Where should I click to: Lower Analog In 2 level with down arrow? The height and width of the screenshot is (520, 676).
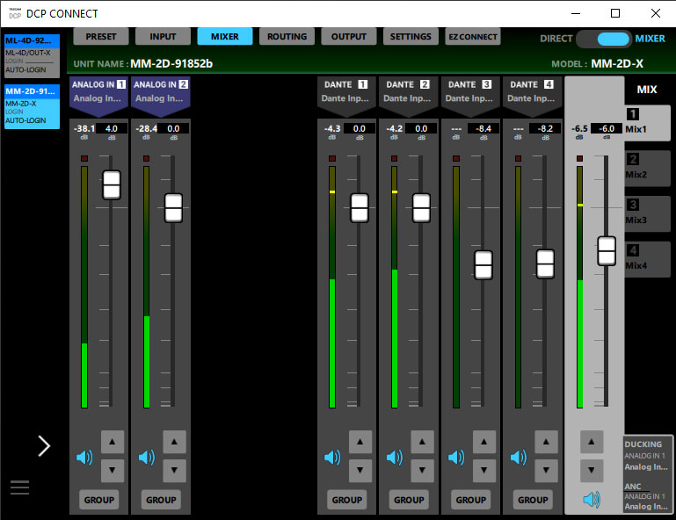pos(175,471)
